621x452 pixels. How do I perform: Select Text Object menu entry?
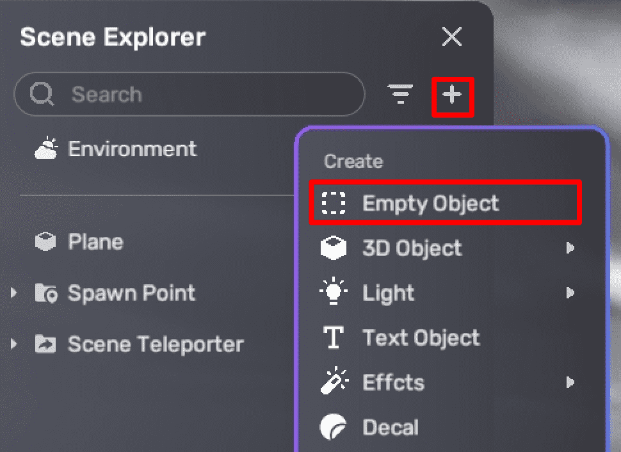421,338
